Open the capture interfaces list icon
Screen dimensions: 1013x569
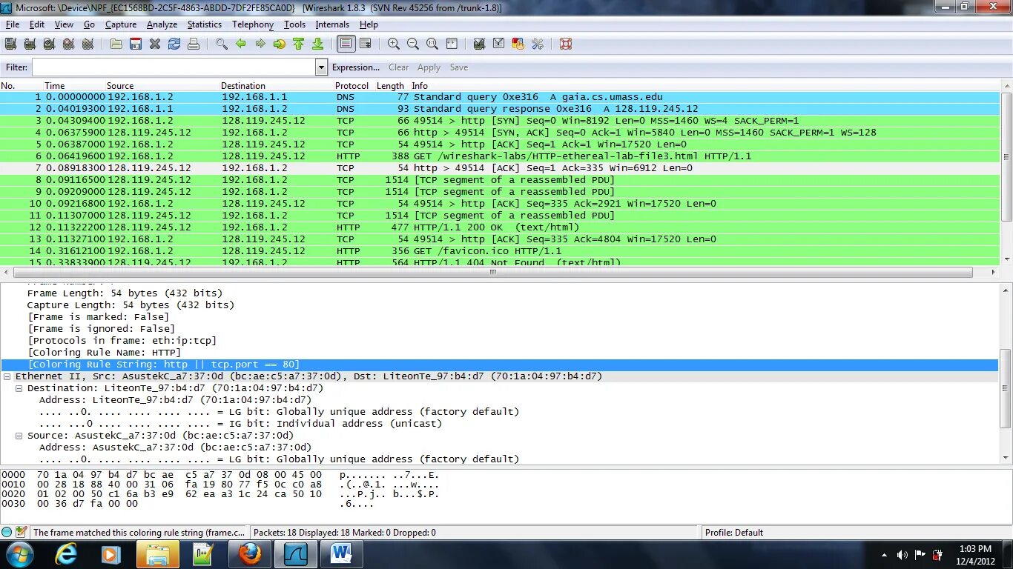pyautogui.click(x=10, y=44)
